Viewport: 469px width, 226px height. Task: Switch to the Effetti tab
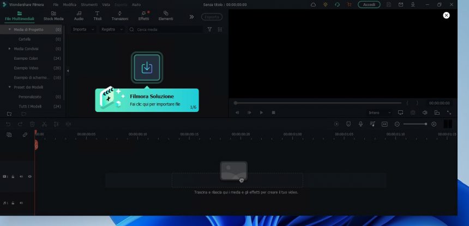click(143, 16)
